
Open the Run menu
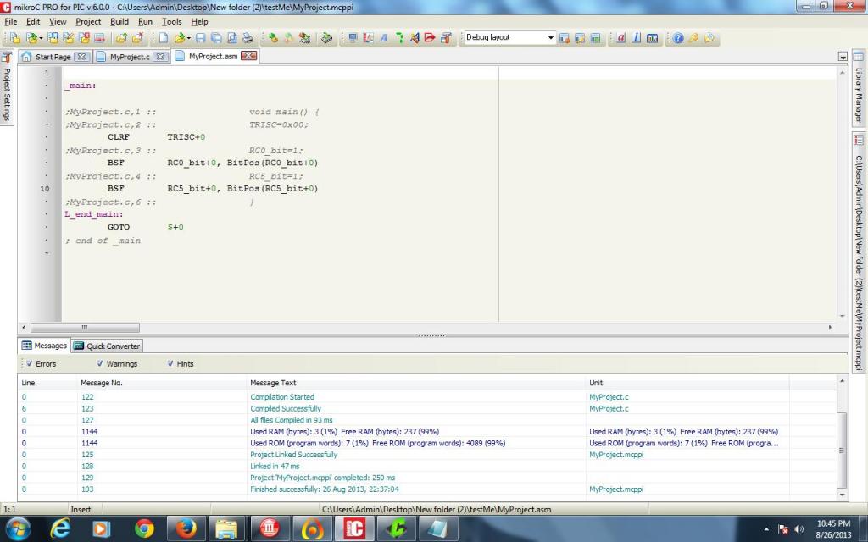145,21
